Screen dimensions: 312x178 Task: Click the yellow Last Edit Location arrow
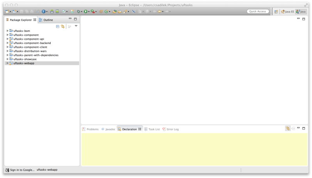coord(160,12)
